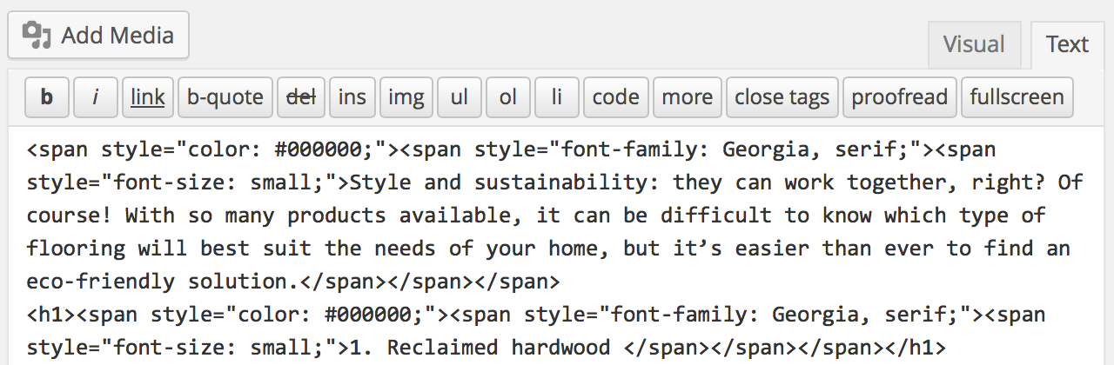Place cursor in the HTML text area
The width and height of the screenshot is (1114, 365).
(x=556, y=247)
